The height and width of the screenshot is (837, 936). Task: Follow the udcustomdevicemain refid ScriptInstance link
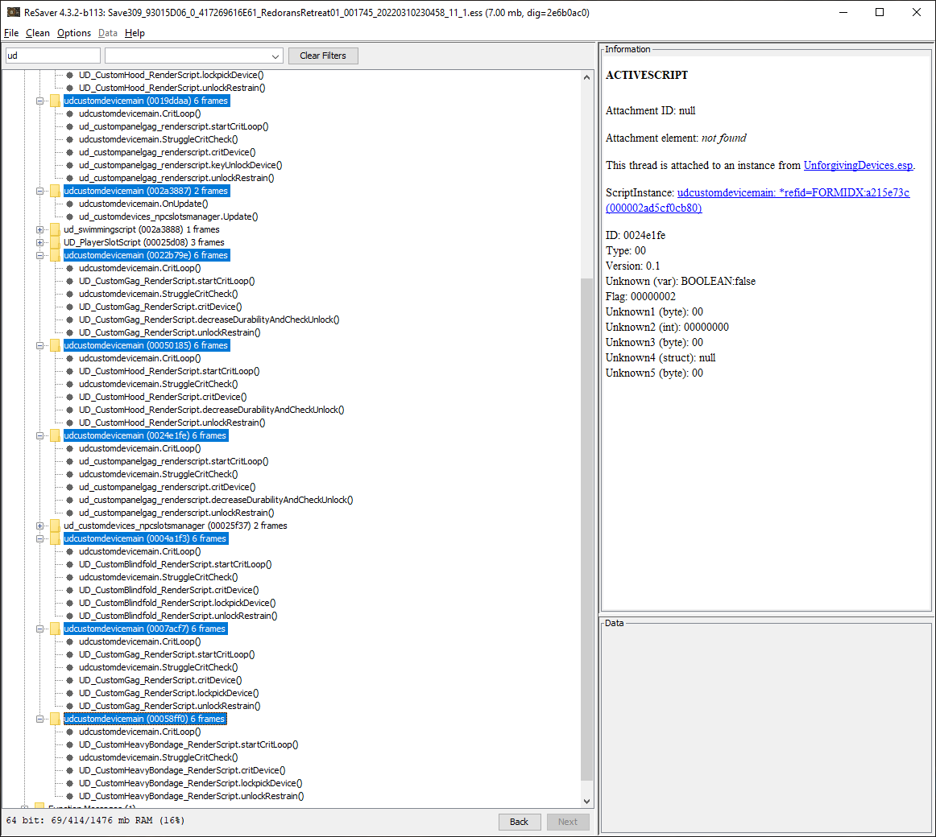coord(758,200)
